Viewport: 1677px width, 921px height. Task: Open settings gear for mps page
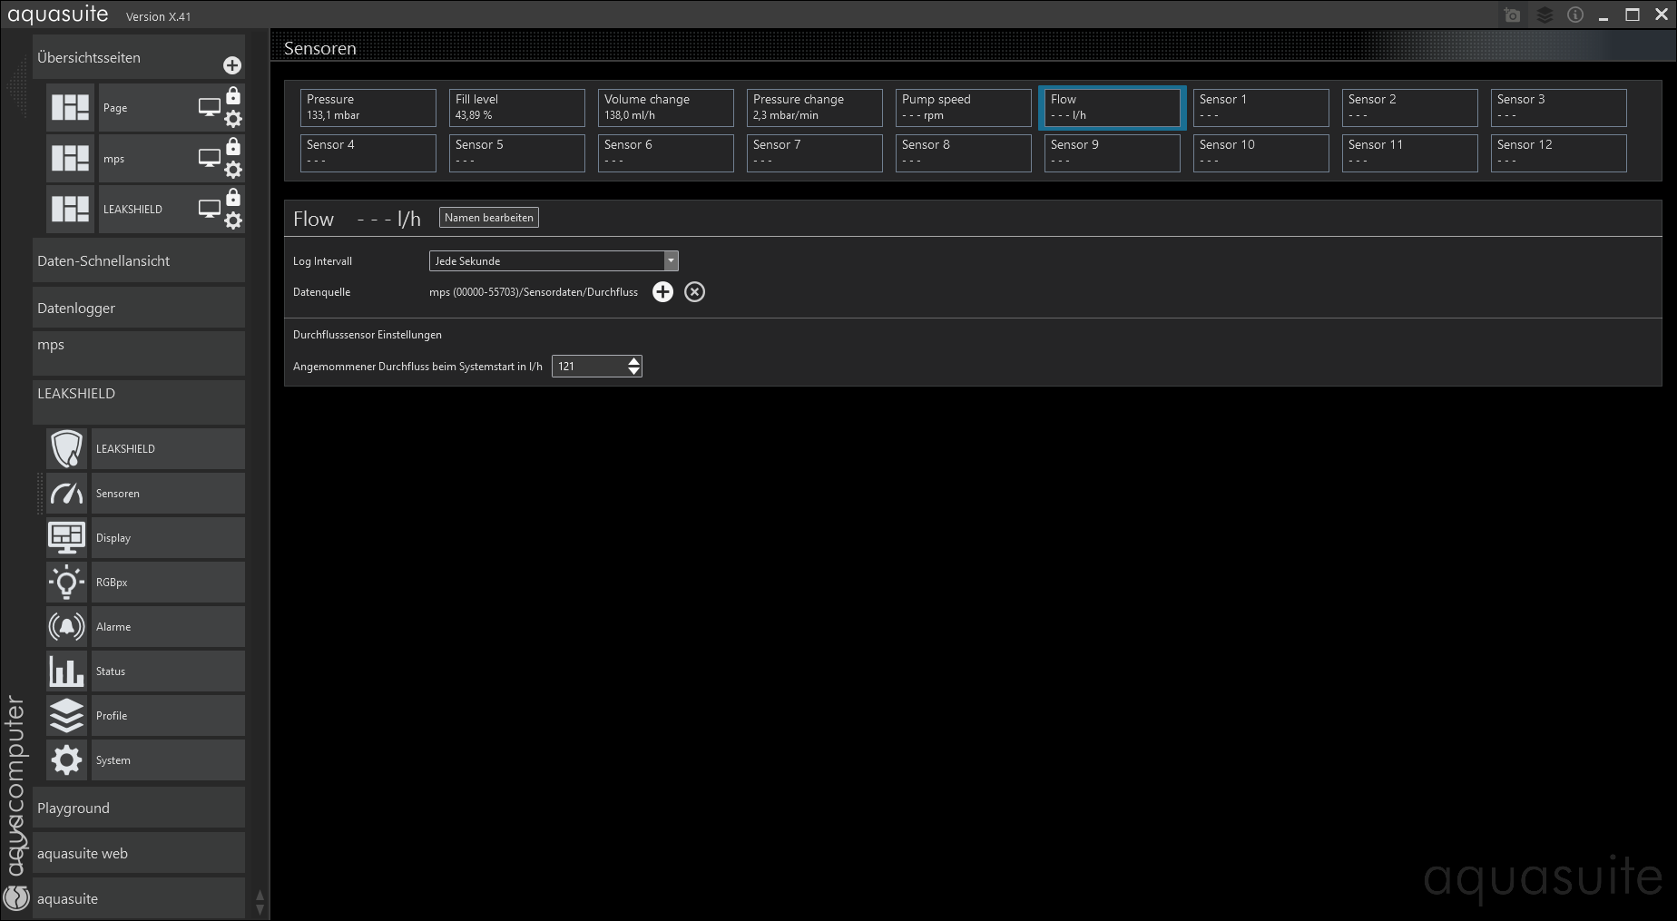(x=233, y=170)
